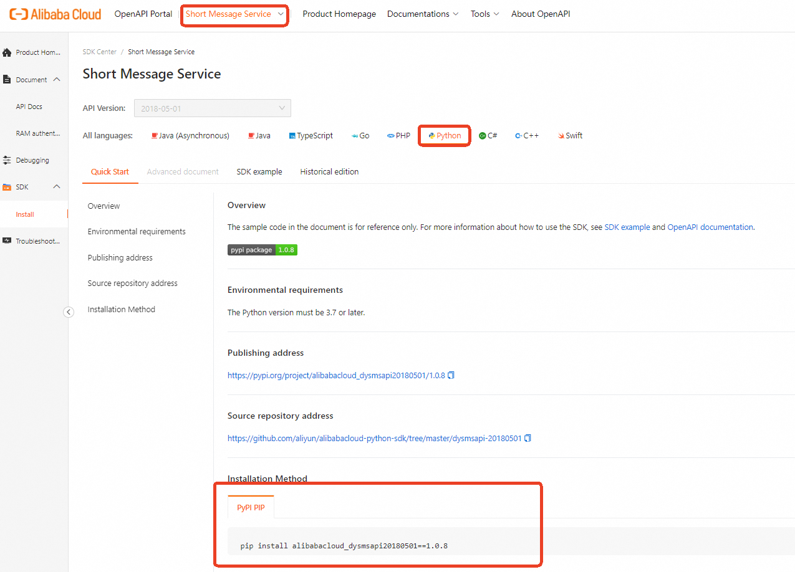Click the Product Homepage house icon in sidebar
The width and height of the screenshot is (795, 572).
tap(7, 52)
